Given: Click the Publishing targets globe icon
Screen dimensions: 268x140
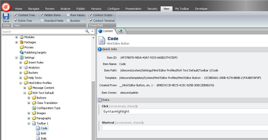Looking at the screenshot, I should pyautogui.click(x=22, y=52).
